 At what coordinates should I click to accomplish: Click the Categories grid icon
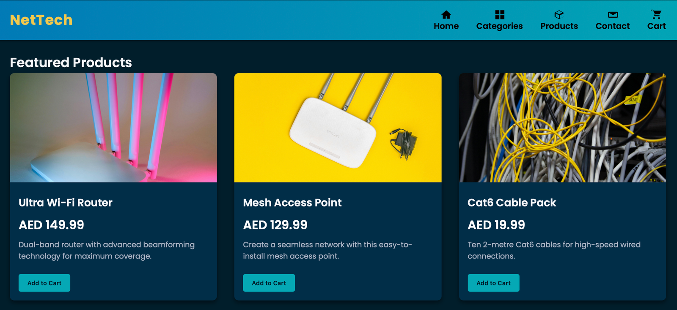coord(499,15)
